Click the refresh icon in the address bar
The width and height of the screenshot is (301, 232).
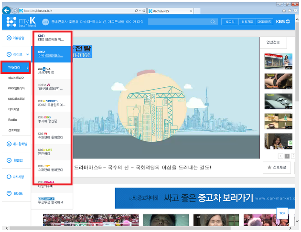point(144,11)
